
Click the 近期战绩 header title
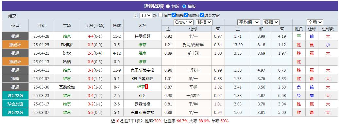coord(154,6)
